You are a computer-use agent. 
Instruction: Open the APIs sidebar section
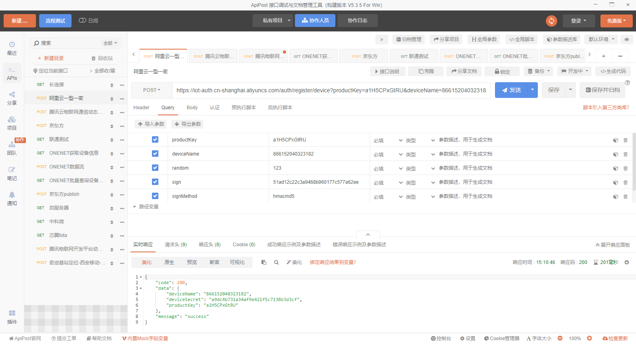point(12,73)
